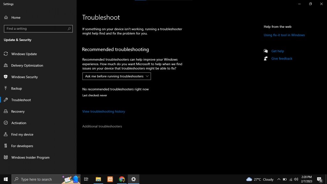Go to Windows Update settings
Viewport: 327px width, 184px height.
click(x=24, y=54)
